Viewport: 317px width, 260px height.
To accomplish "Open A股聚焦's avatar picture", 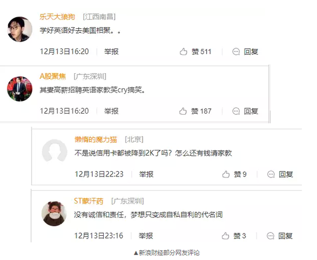I will pos(20,89).
